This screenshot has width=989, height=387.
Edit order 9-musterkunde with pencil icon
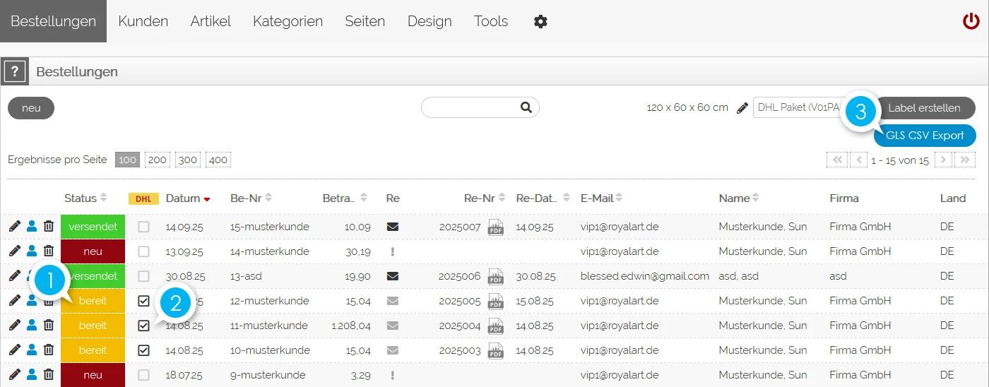(14, 375)
